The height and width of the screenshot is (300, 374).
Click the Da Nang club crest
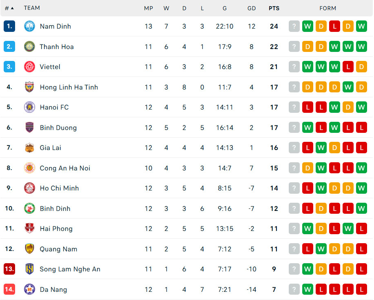coord(29,289)
